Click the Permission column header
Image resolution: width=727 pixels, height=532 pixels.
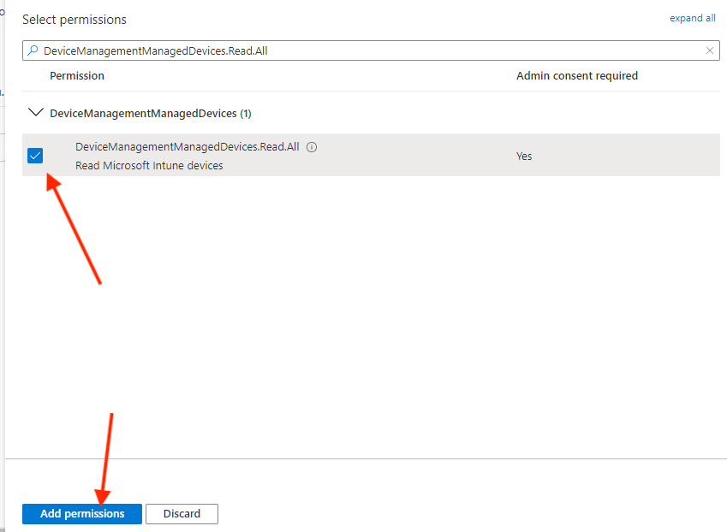pyautogui.click(x=76, y=75)
